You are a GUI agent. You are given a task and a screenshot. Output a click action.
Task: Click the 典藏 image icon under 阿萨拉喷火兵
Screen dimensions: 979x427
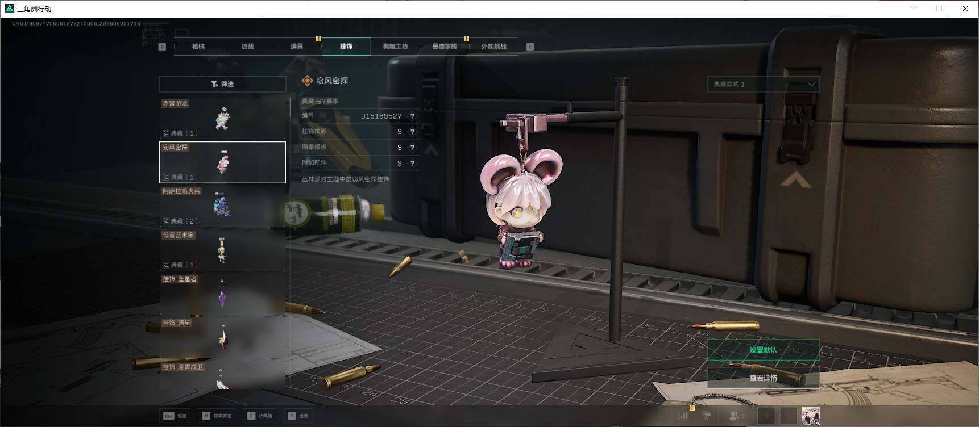pyautogui.click(x=166, y=221)
